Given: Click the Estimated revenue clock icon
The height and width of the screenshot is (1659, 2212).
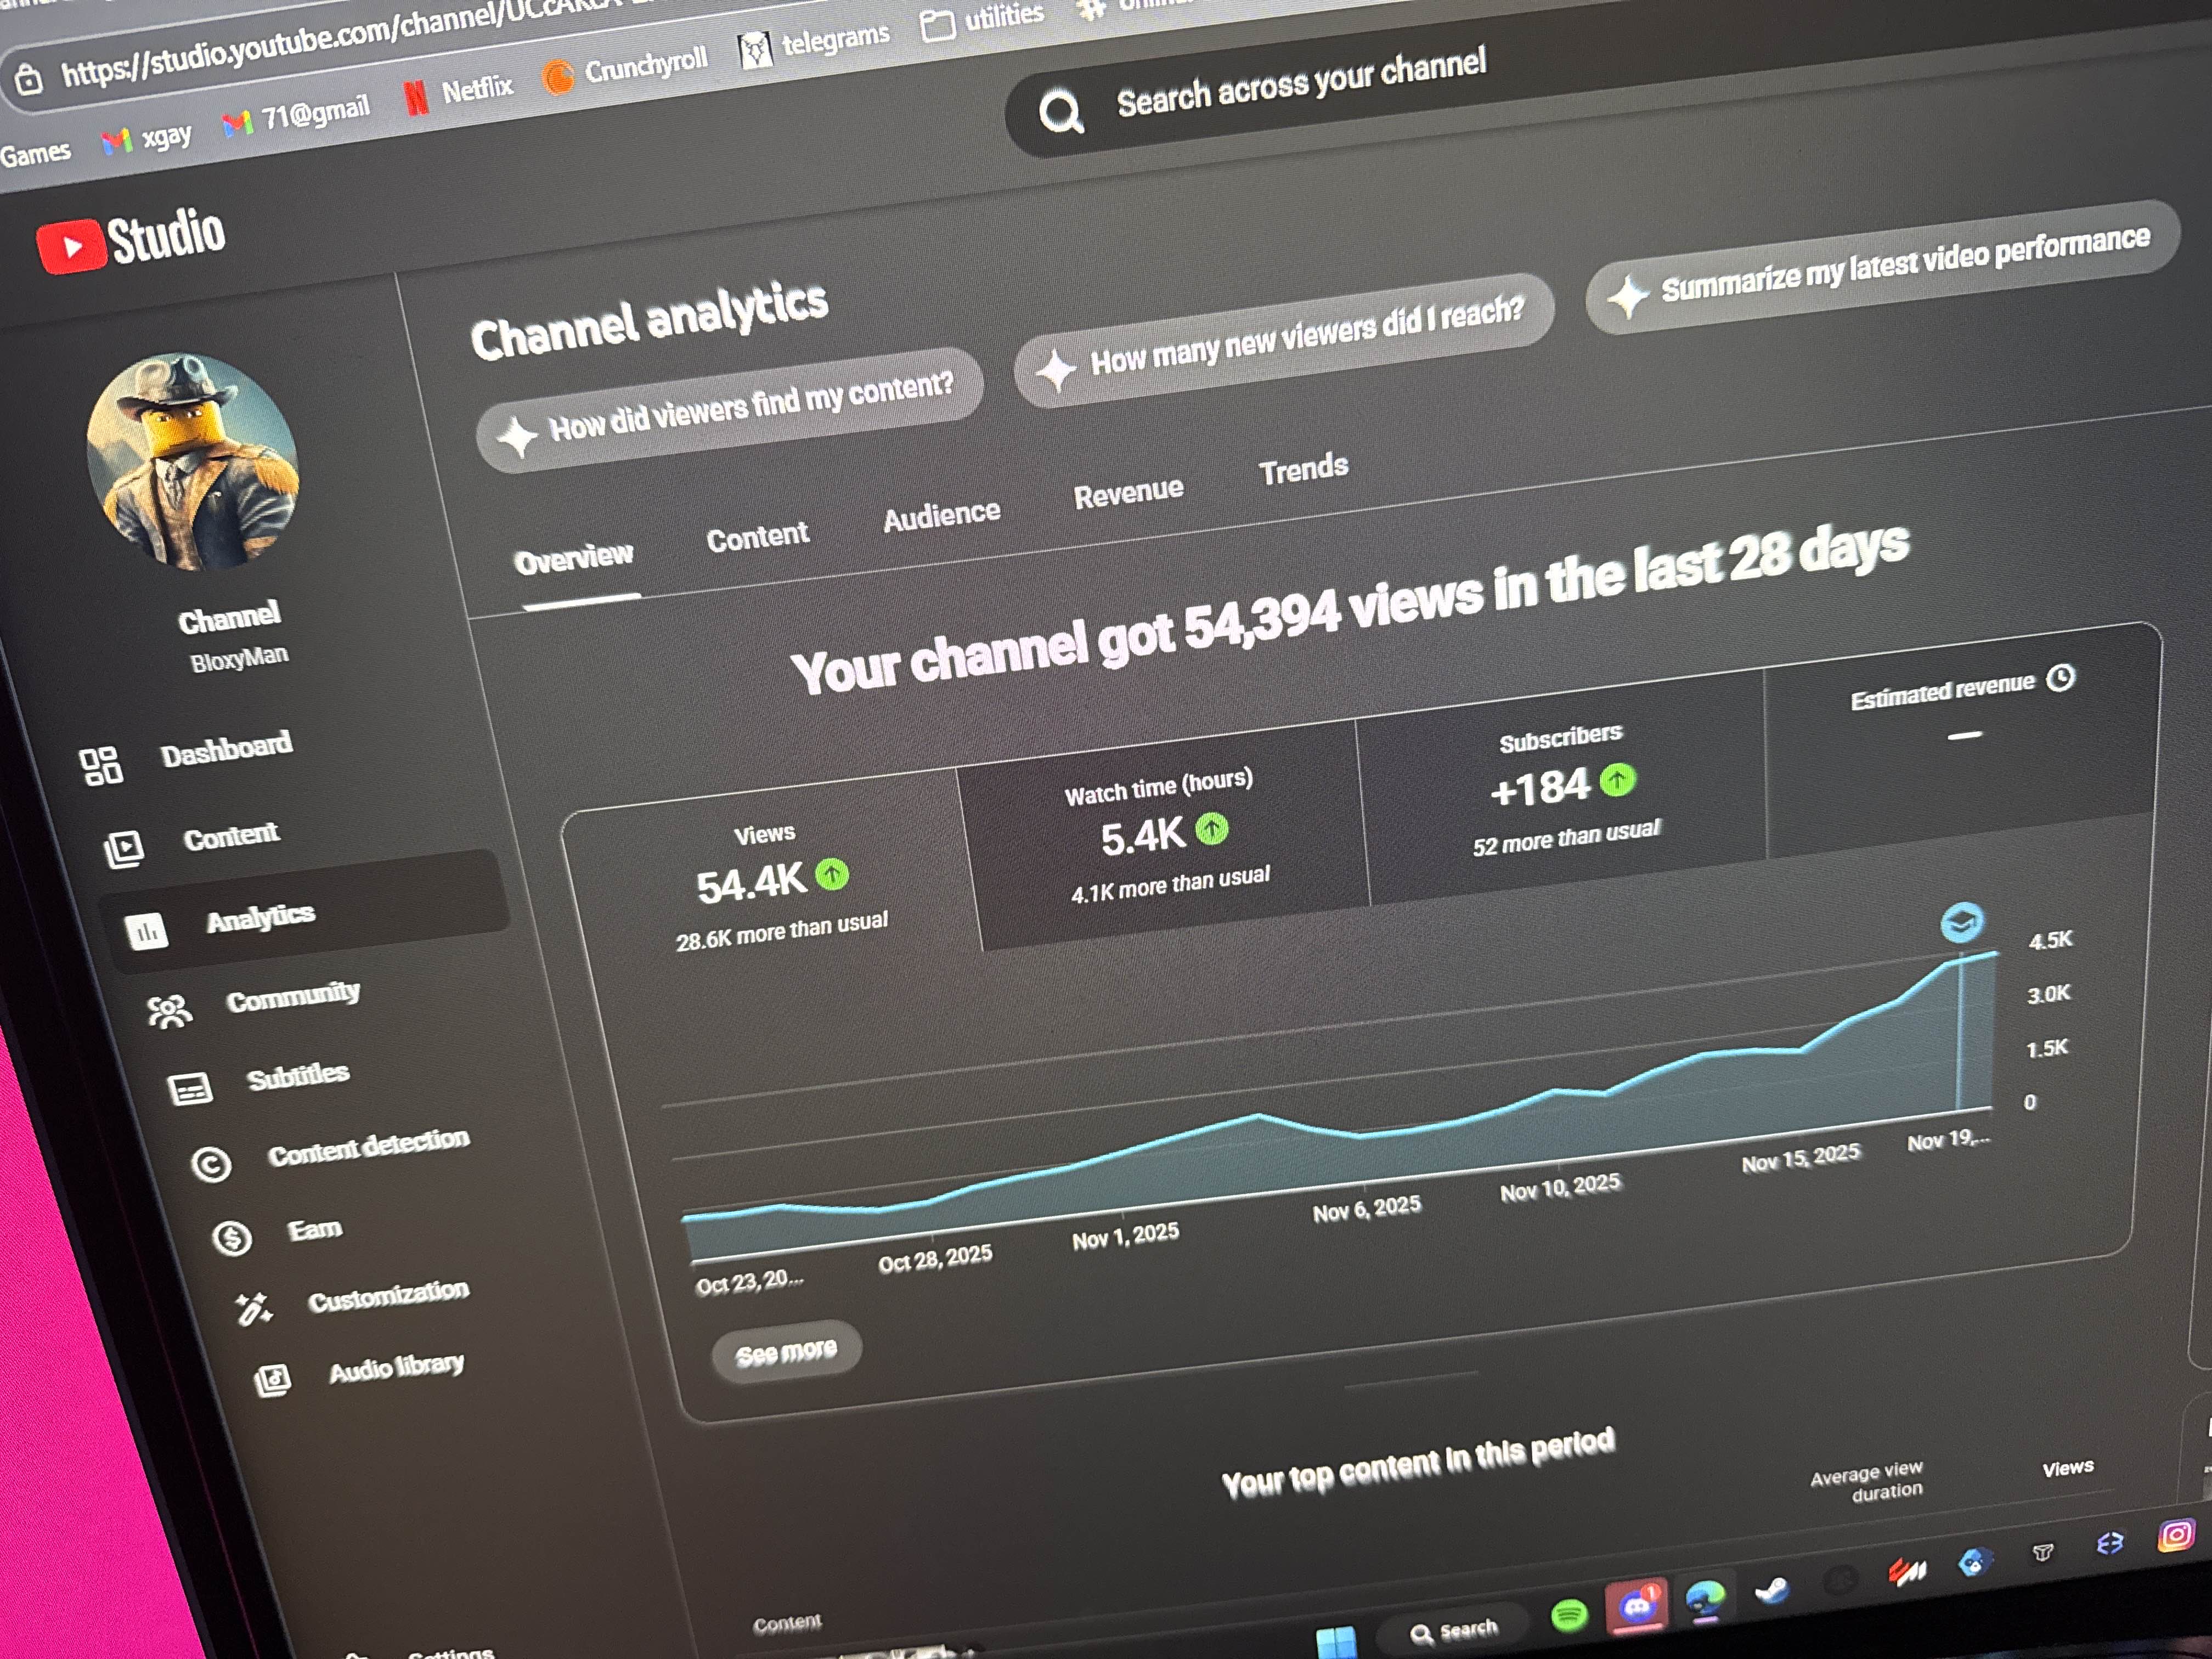Looking at the screenshot, I should click(x=2060, y=678).
